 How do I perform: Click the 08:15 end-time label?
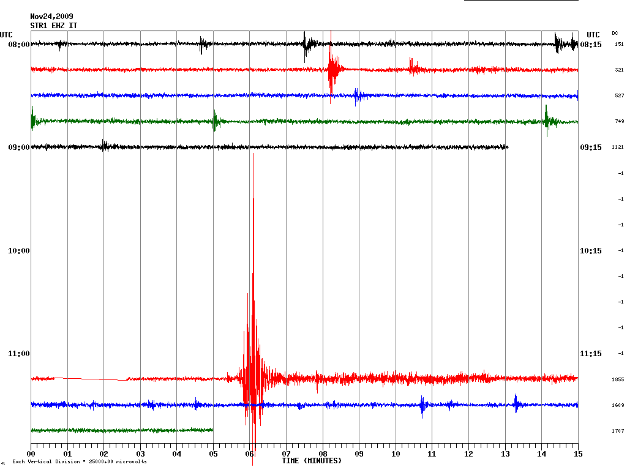pyautogui.click(x=590, y=45)
